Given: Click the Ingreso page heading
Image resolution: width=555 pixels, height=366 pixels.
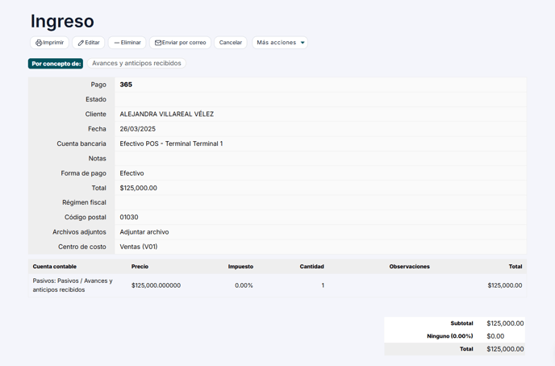Looking at the screenshot, I should (62, 21).
